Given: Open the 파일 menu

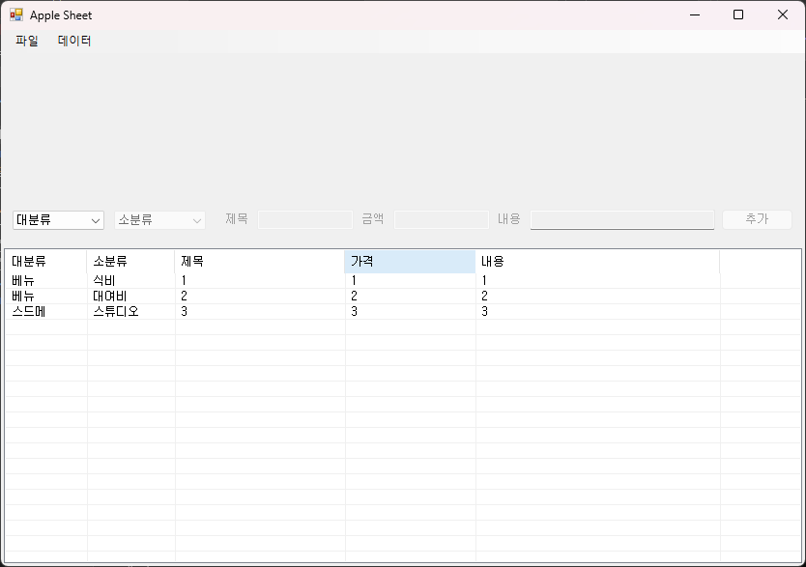Looking at the screenshot, I should click(27, 41).
